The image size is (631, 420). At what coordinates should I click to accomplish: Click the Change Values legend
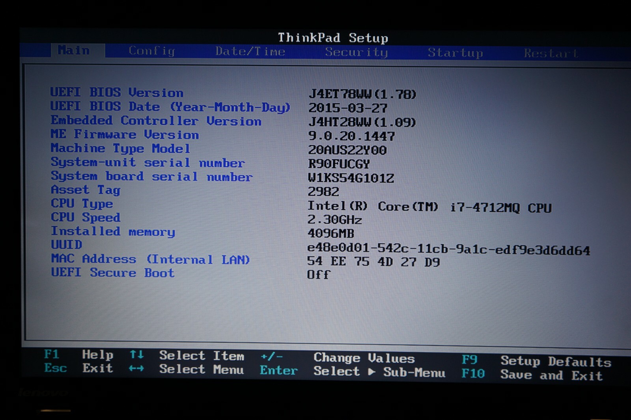pos(364,358)
